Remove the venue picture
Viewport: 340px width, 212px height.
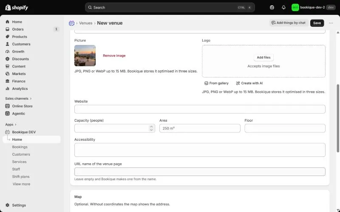pyautogui.click(x=114, y=56)
